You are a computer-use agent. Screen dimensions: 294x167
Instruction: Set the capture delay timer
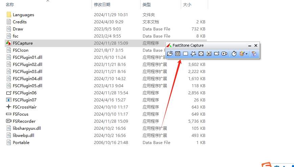click(234, 54)
